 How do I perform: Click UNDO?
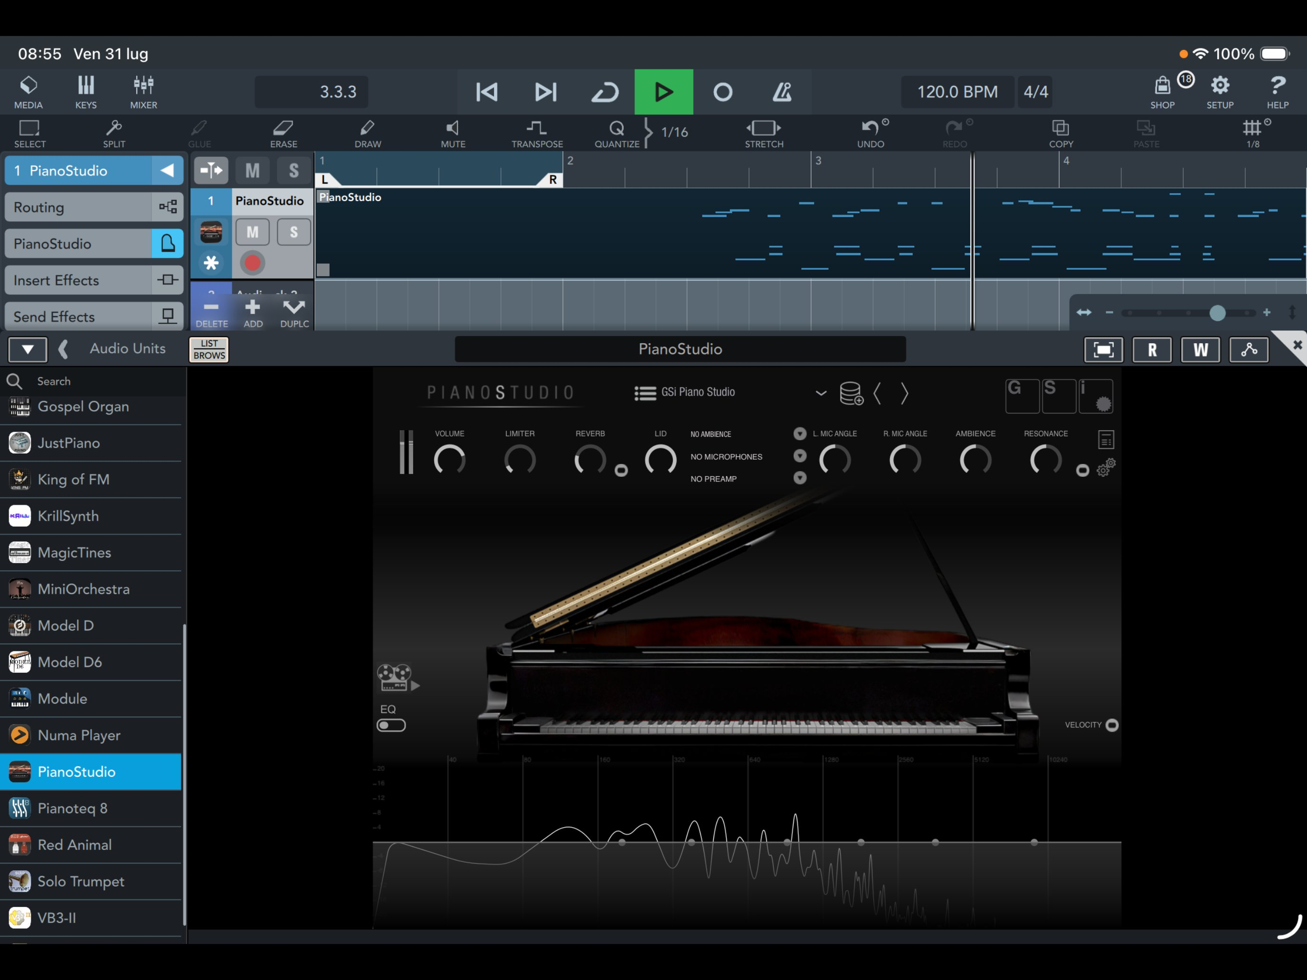(871, 133)
